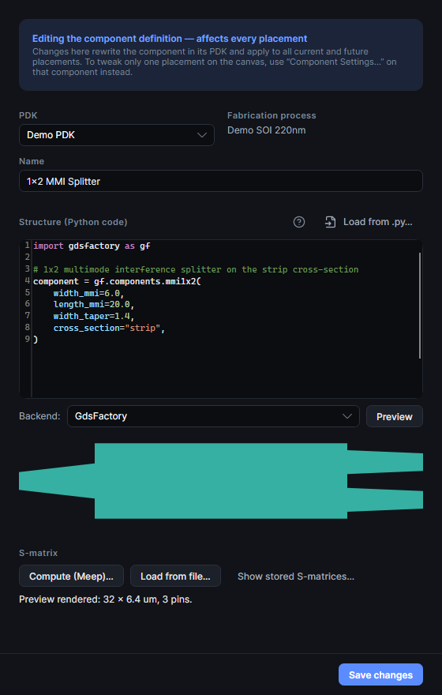
Task: Click the component = gf.components.mmi1x2( line
Action: (x=118, y=281)
